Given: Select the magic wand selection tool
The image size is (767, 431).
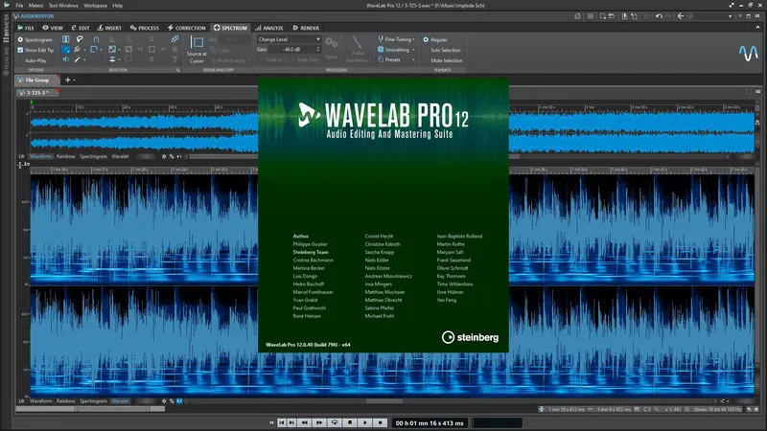Looking at the screenshot, I should pos(78,59).
